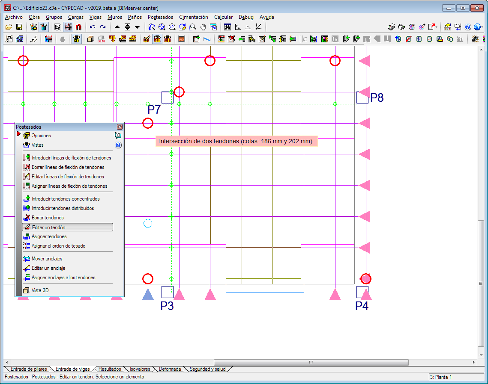488x384 pixels.
Task: Click the '3: Planta 1' status bar field
Action: coord(456,377)
